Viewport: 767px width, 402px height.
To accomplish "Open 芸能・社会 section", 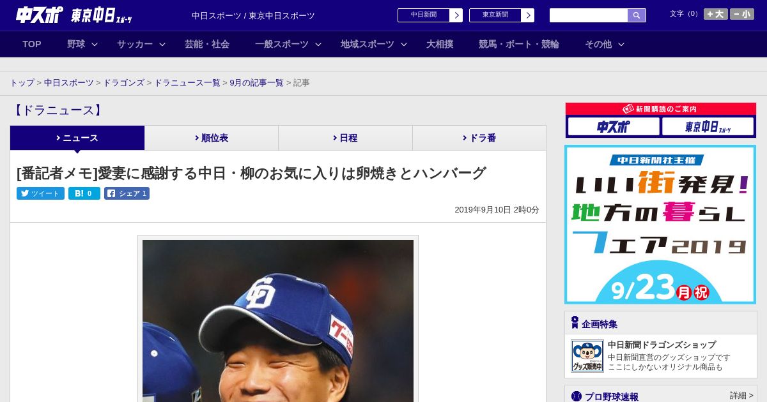I will (207, 44).
